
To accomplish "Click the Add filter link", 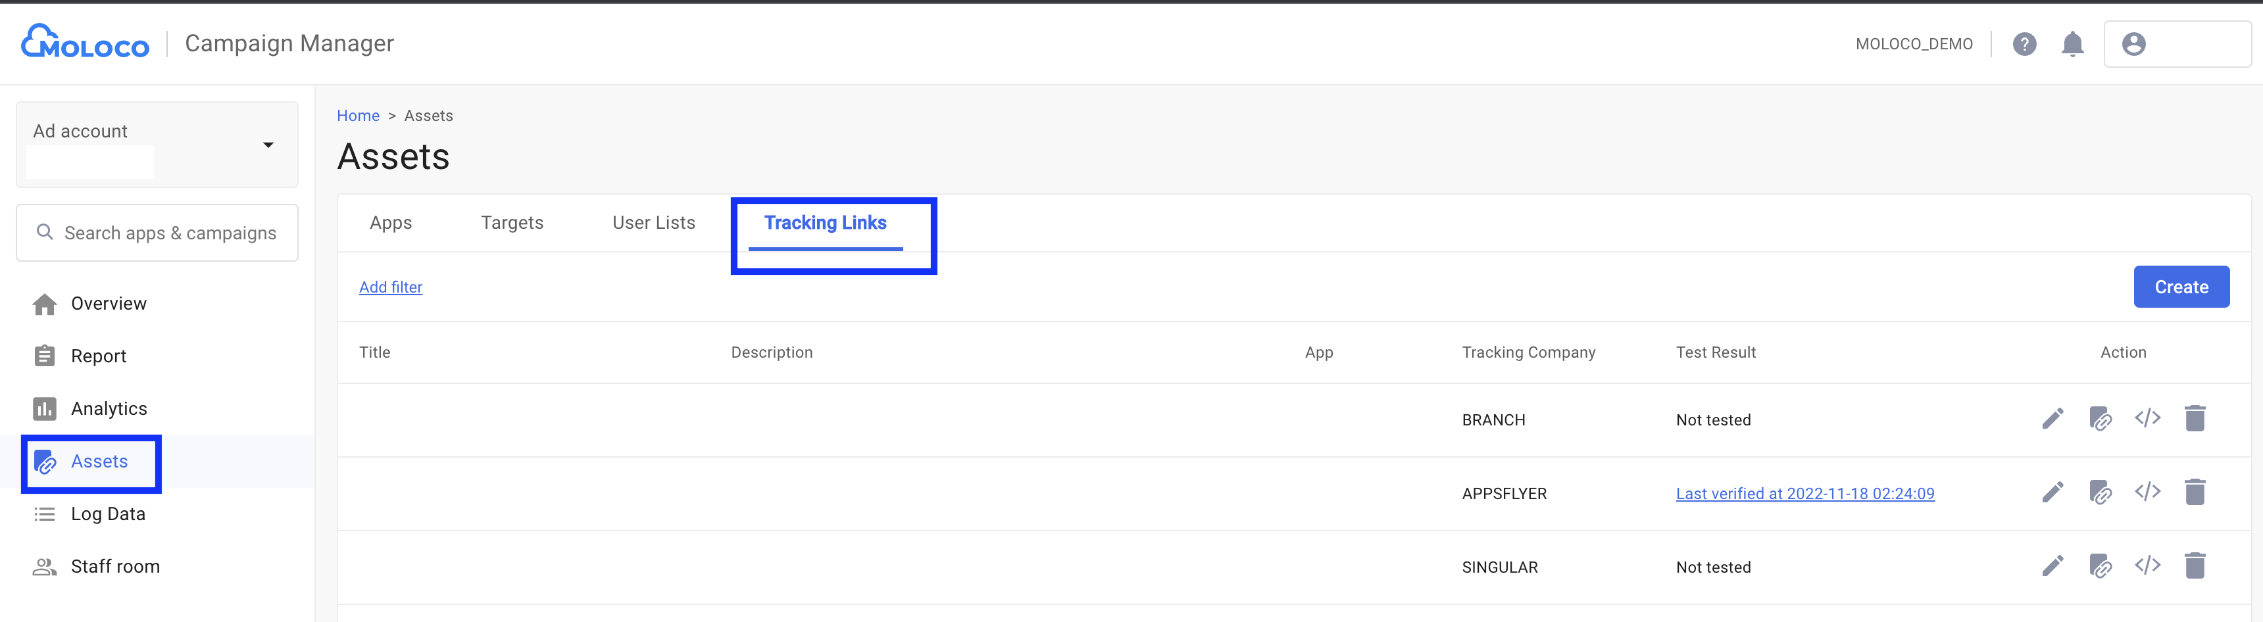I will click(391, 287).
